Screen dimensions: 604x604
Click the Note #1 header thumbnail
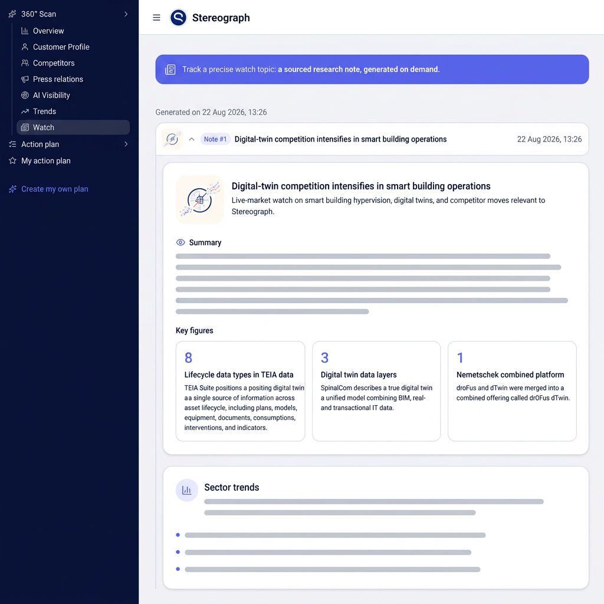pos(172,139)
